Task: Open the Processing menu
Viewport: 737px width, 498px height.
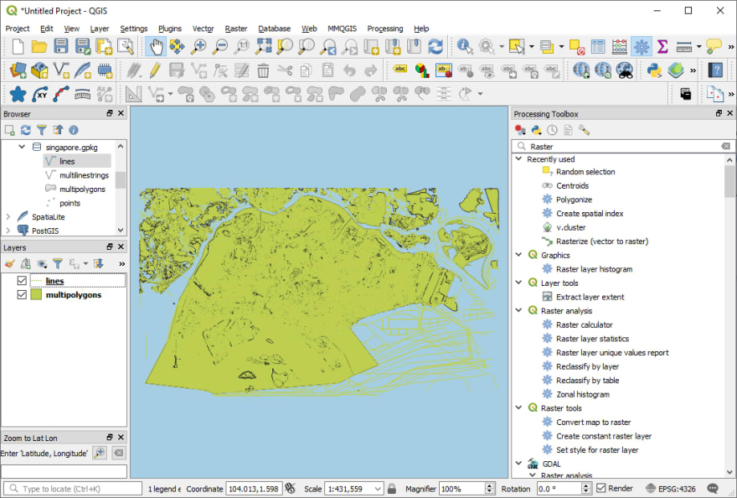Action: (385, 29)
